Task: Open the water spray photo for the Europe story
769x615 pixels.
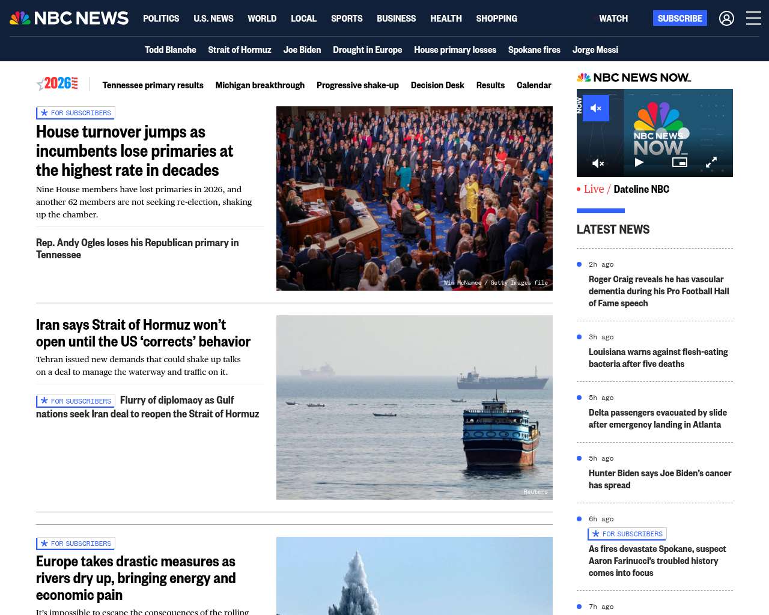Action: [x=415, y=576]
